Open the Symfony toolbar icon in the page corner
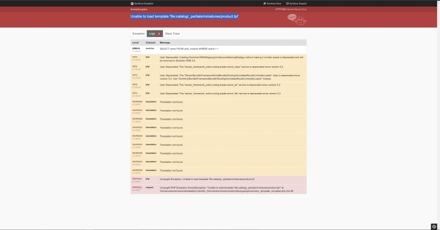This screenshot has width=440, height=230. coord(434,226)
